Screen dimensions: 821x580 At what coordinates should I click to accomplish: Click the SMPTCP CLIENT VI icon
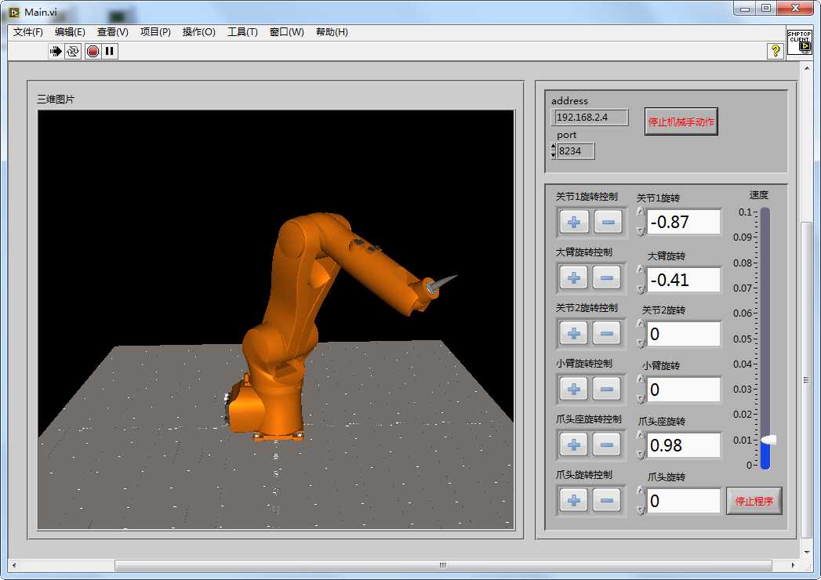coord(799,42)
